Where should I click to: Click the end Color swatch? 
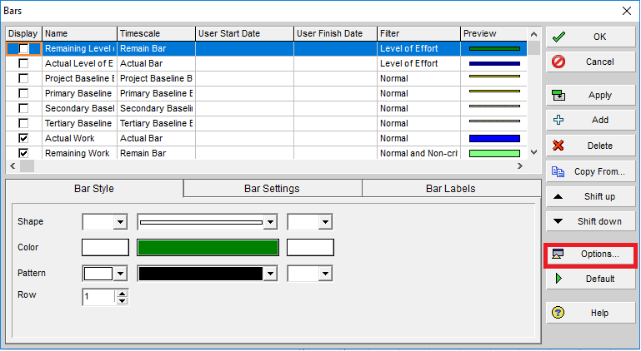pyautogui.click(x=310, y=248)
